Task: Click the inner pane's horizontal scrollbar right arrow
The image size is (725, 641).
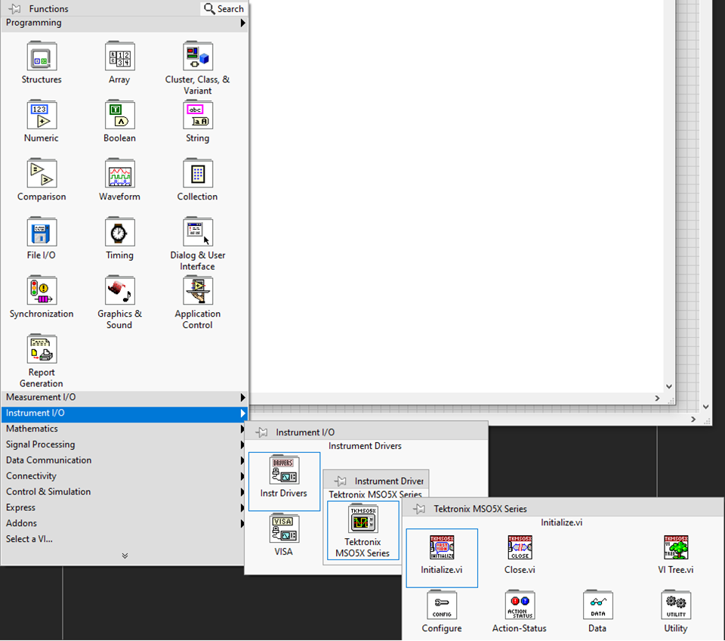Action: coord(657,398)
